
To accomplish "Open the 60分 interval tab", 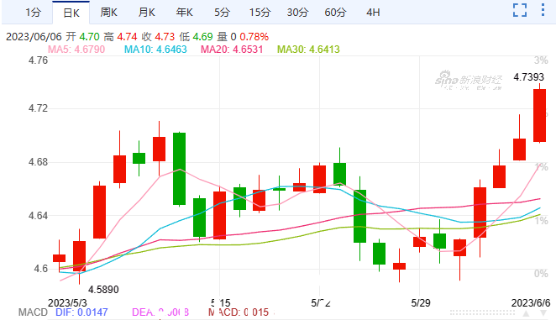I will [335, 13].
